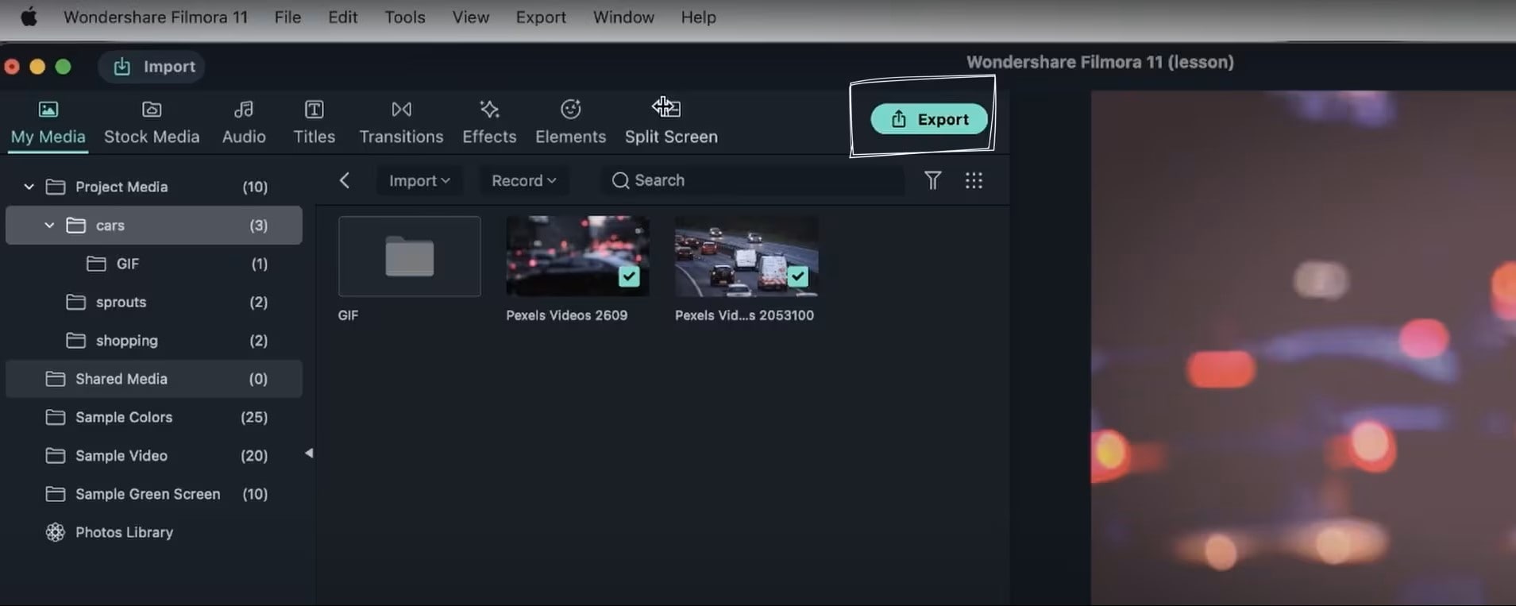The image size is (1516, 606).
Task: Switch to the Split Screen tab
Action: [671, 122]
